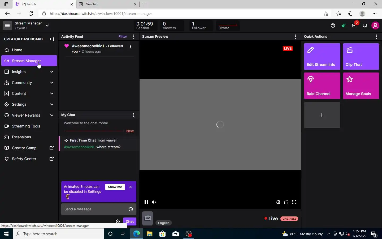Image resolution: width=382 pixels, height=239 pixels.
Task: Open File Explorer from the taskbar
Action: tap(150, 234)
